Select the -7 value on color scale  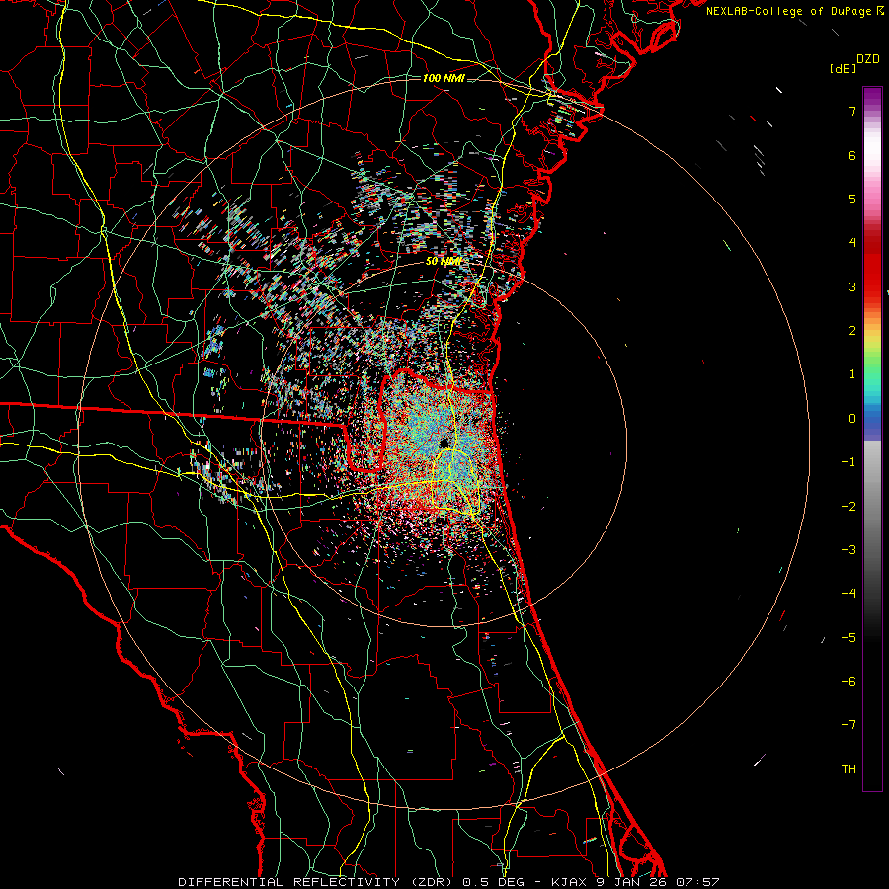click(849, 725)
